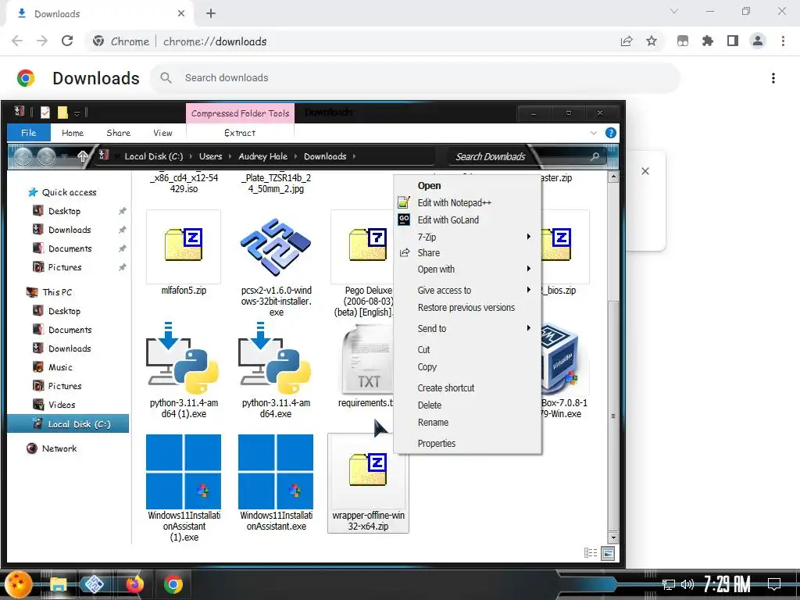
Task: Open the volume control in tray
Action: pyautogui.click(x=687, y=584)
